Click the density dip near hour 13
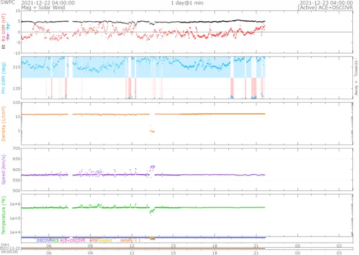This screenshot has height=255, width=359. click(152, 131)
